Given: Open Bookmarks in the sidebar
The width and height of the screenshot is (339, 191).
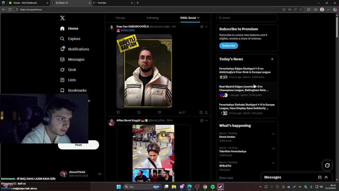Looking at the screenshot, I should [73, 90].
